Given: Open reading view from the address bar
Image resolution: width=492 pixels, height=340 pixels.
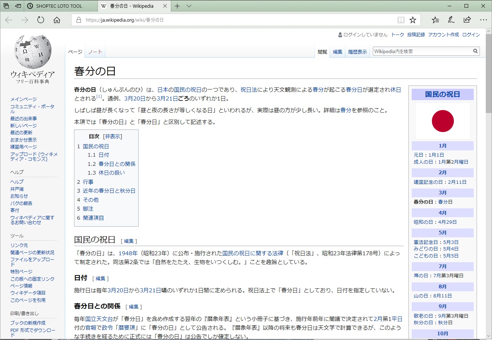Looking at the screenshot, I should (401, 20).
